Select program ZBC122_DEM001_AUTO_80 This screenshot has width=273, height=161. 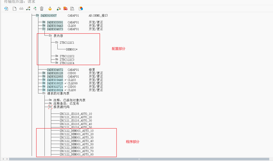pyautogui.click(x=77, y=154)
